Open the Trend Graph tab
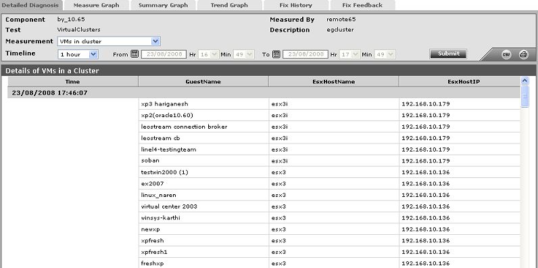The height and width of the screenshot is (268, 538). pyautogui.click(x=229, y=5)
